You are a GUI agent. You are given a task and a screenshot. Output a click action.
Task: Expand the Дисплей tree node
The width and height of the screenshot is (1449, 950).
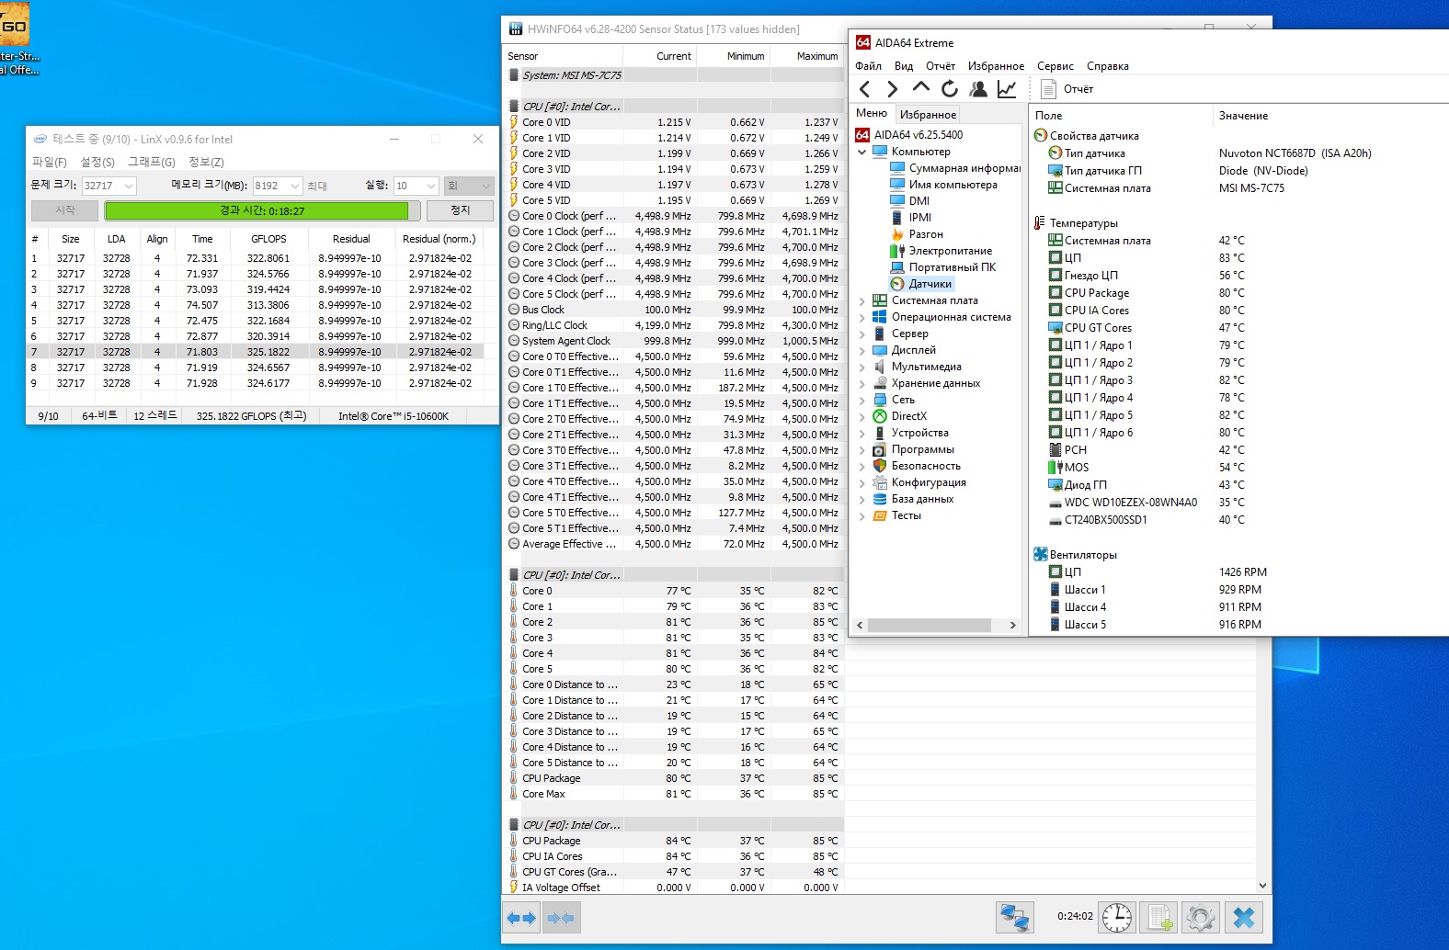pyautogui.click(x=861, y=350)
